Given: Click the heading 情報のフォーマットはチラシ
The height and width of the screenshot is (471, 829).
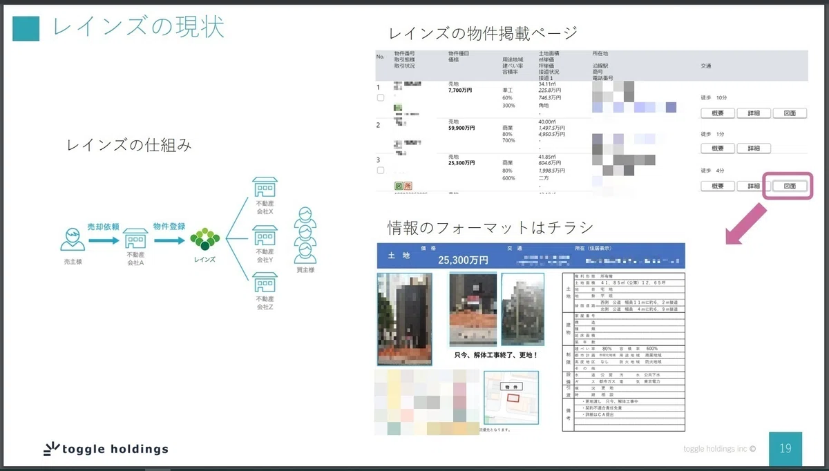Looking at the screenshot, I should [x=490, y=227].
